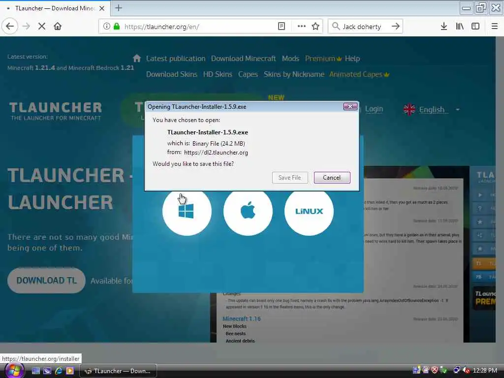This screenshot has width=504, height=378.
Task: Click the red security alert tray icon
Action: point(435,370)
